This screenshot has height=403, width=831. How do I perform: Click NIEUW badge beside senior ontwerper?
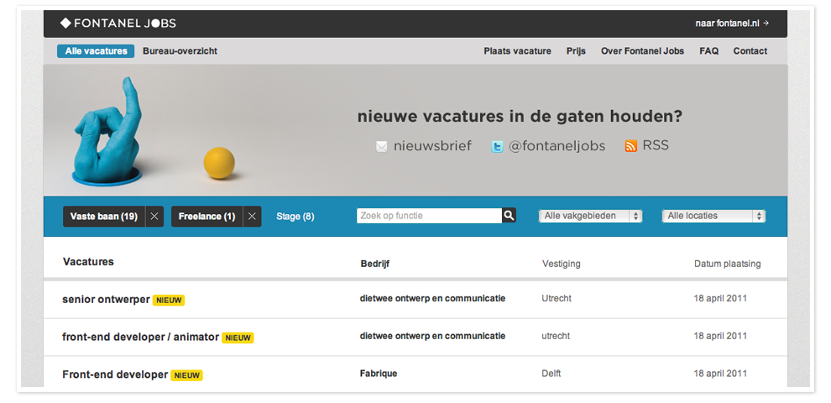[x=169, y=300]
